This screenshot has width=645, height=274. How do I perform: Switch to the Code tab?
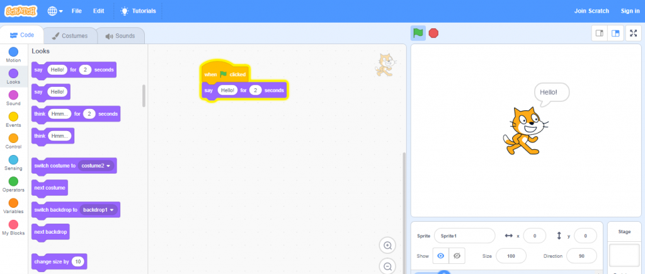point(22,35)
